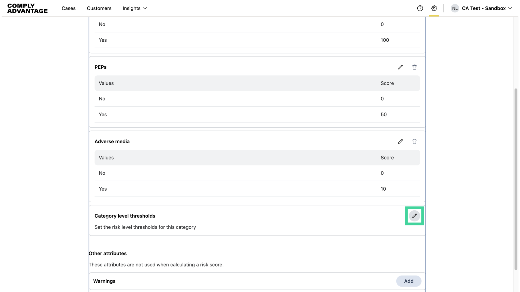This screenshot has width=520, height=292.
Task: Click the NL avatar circle
Action: click(x=455, y=8)
